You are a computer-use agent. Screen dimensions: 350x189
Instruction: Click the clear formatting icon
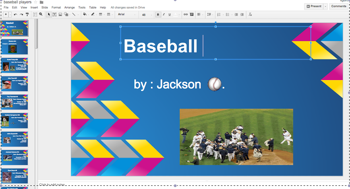pos(250,15)
